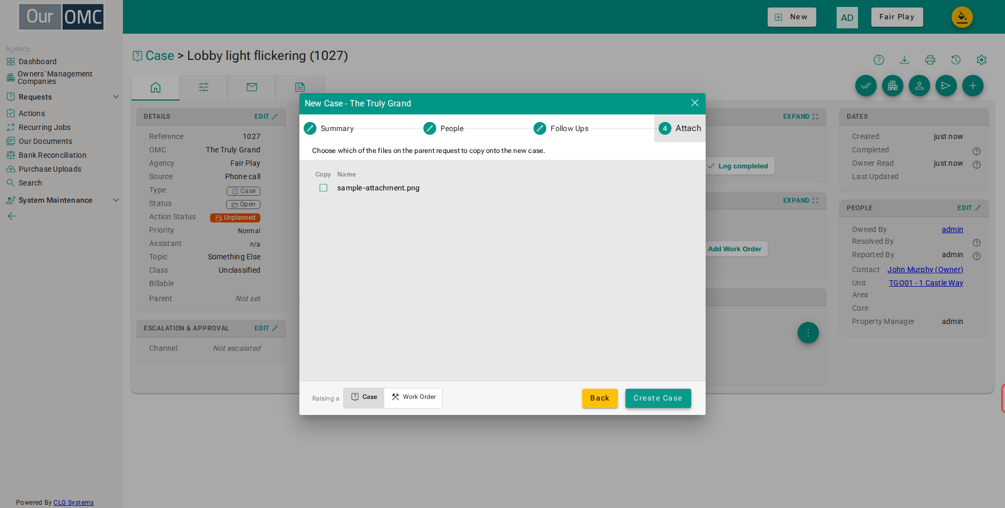Jump to the People step
This screenshot has height=508, width=1005.
(x=444, y=128)
